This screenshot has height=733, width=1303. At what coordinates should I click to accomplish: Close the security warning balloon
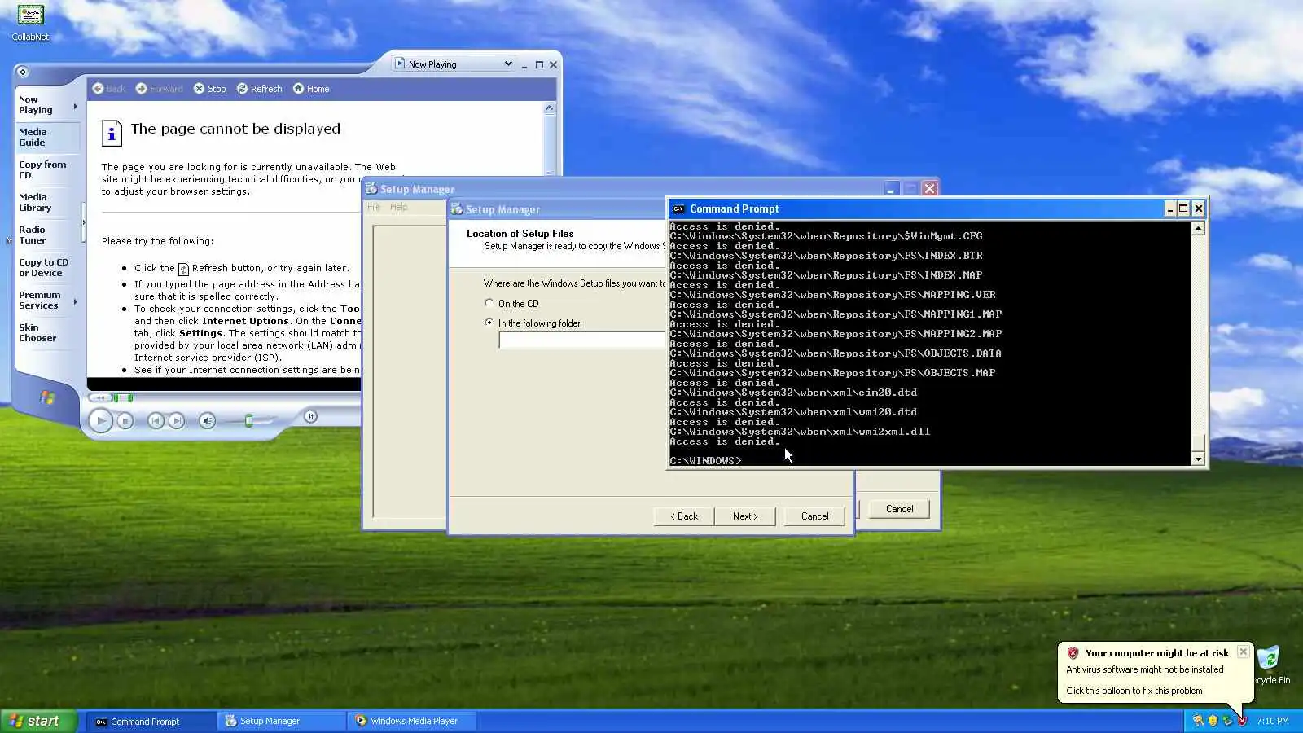click(x=1243, y=652)
